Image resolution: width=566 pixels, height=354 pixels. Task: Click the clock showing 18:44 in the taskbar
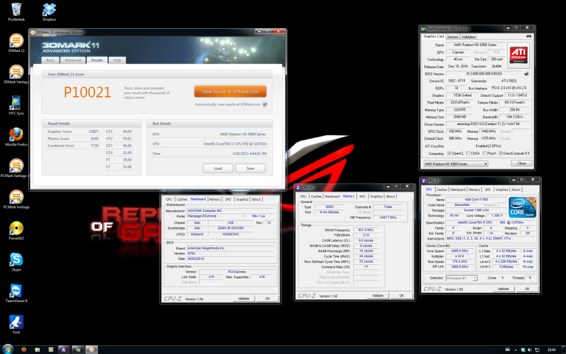coord(551,350)
